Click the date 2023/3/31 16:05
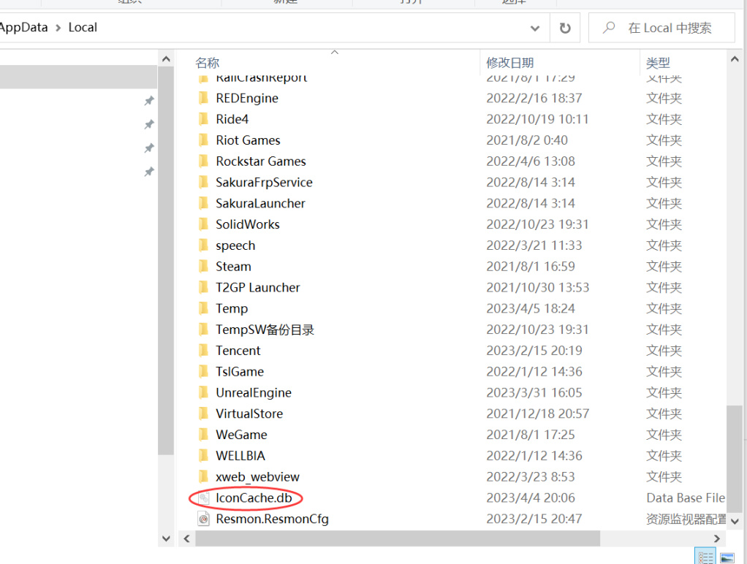This screenshot has height=564, width=747. 534,392
